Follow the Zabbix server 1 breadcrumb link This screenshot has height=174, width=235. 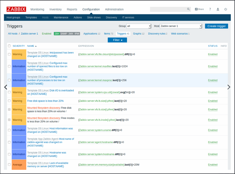point(29,34)
